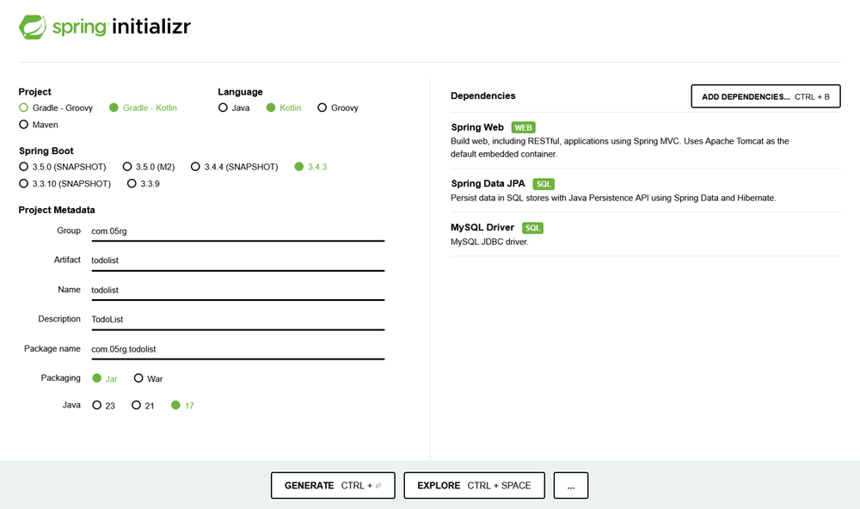Click the SQL badge next to MySQL Driver

click(532, 228)
